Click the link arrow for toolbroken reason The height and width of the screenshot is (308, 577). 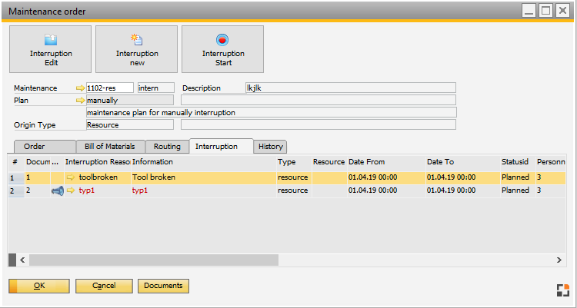point(72,177)
